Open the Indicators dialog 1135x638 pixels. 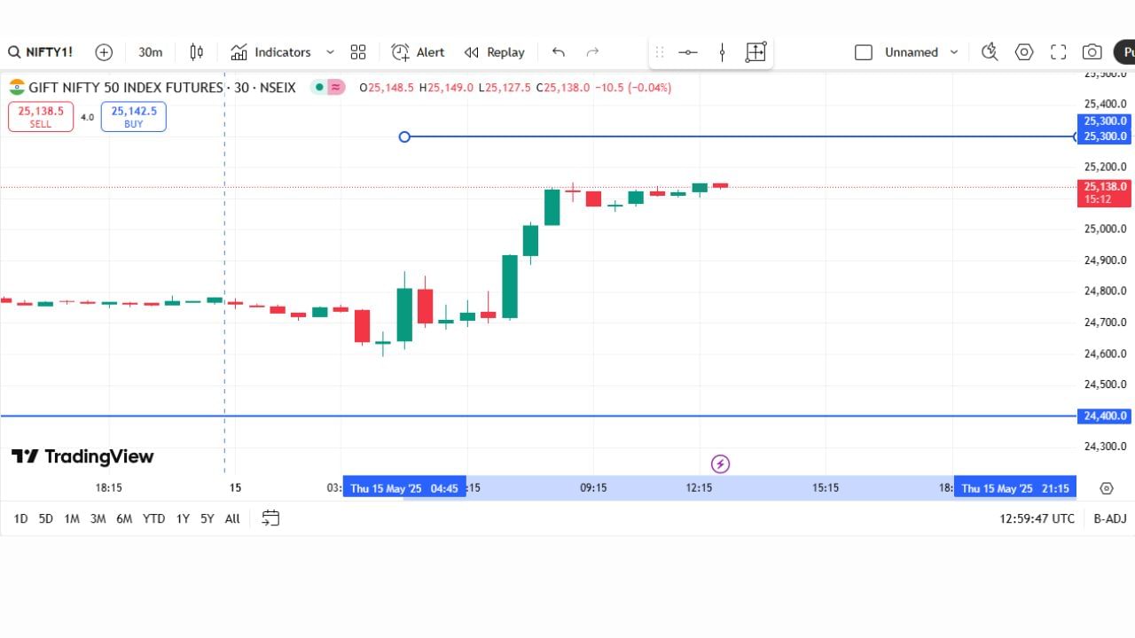[x=270, y=52]
